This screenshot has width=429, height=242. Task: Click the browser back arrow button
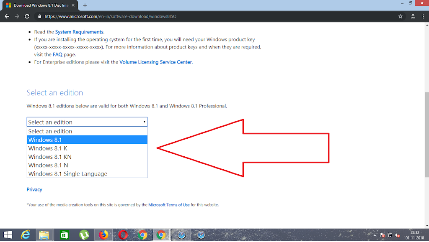pyautogui.click(x=7, y=16)
